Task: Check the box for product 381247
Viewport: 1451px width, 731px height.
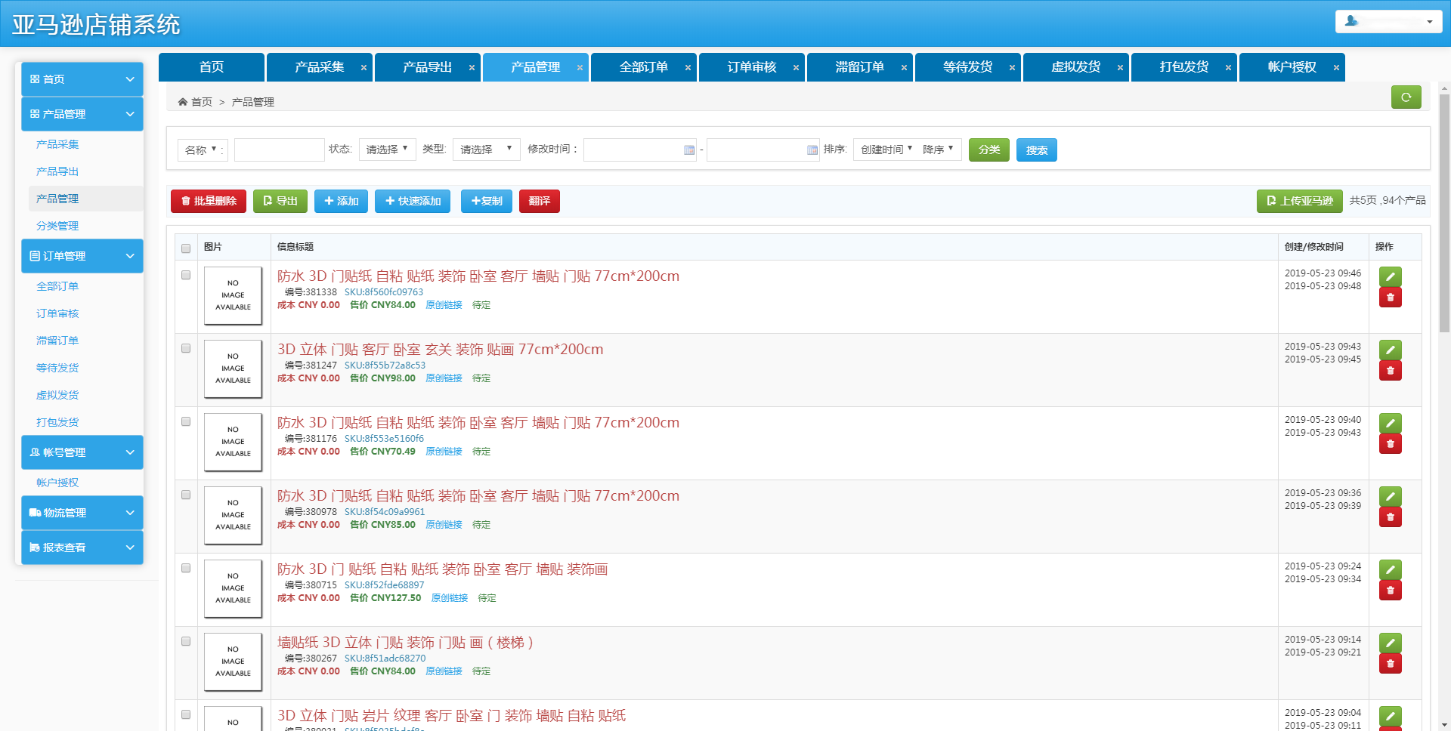Action: click(186, 348)
